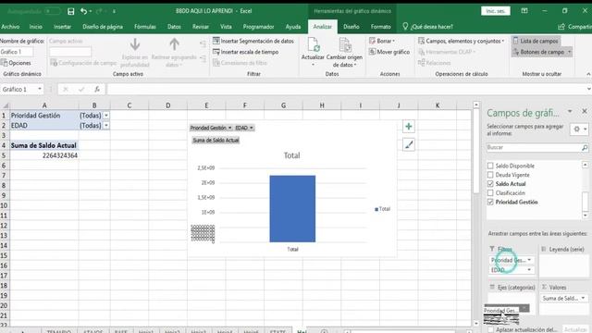592x333 pixels.
Task: Select cell A4 Suma de Saldo Actual
Action: click(x=44, y=145)
